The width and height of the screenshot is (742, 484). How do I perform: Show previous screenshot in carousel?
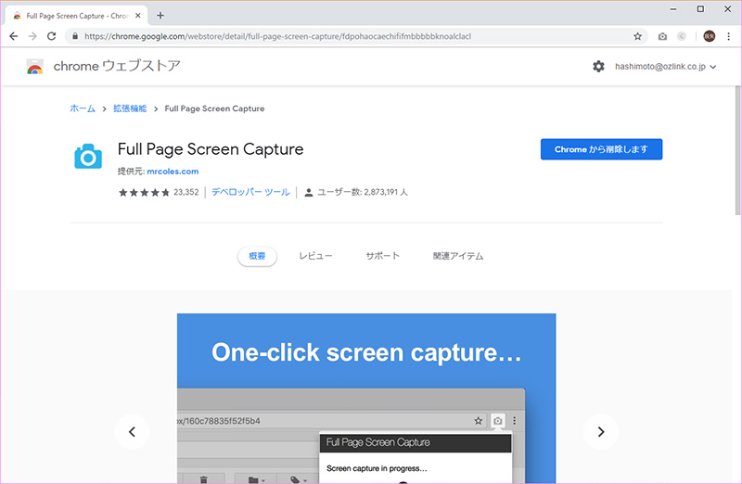pyautogui.click(x=132, y=431)
